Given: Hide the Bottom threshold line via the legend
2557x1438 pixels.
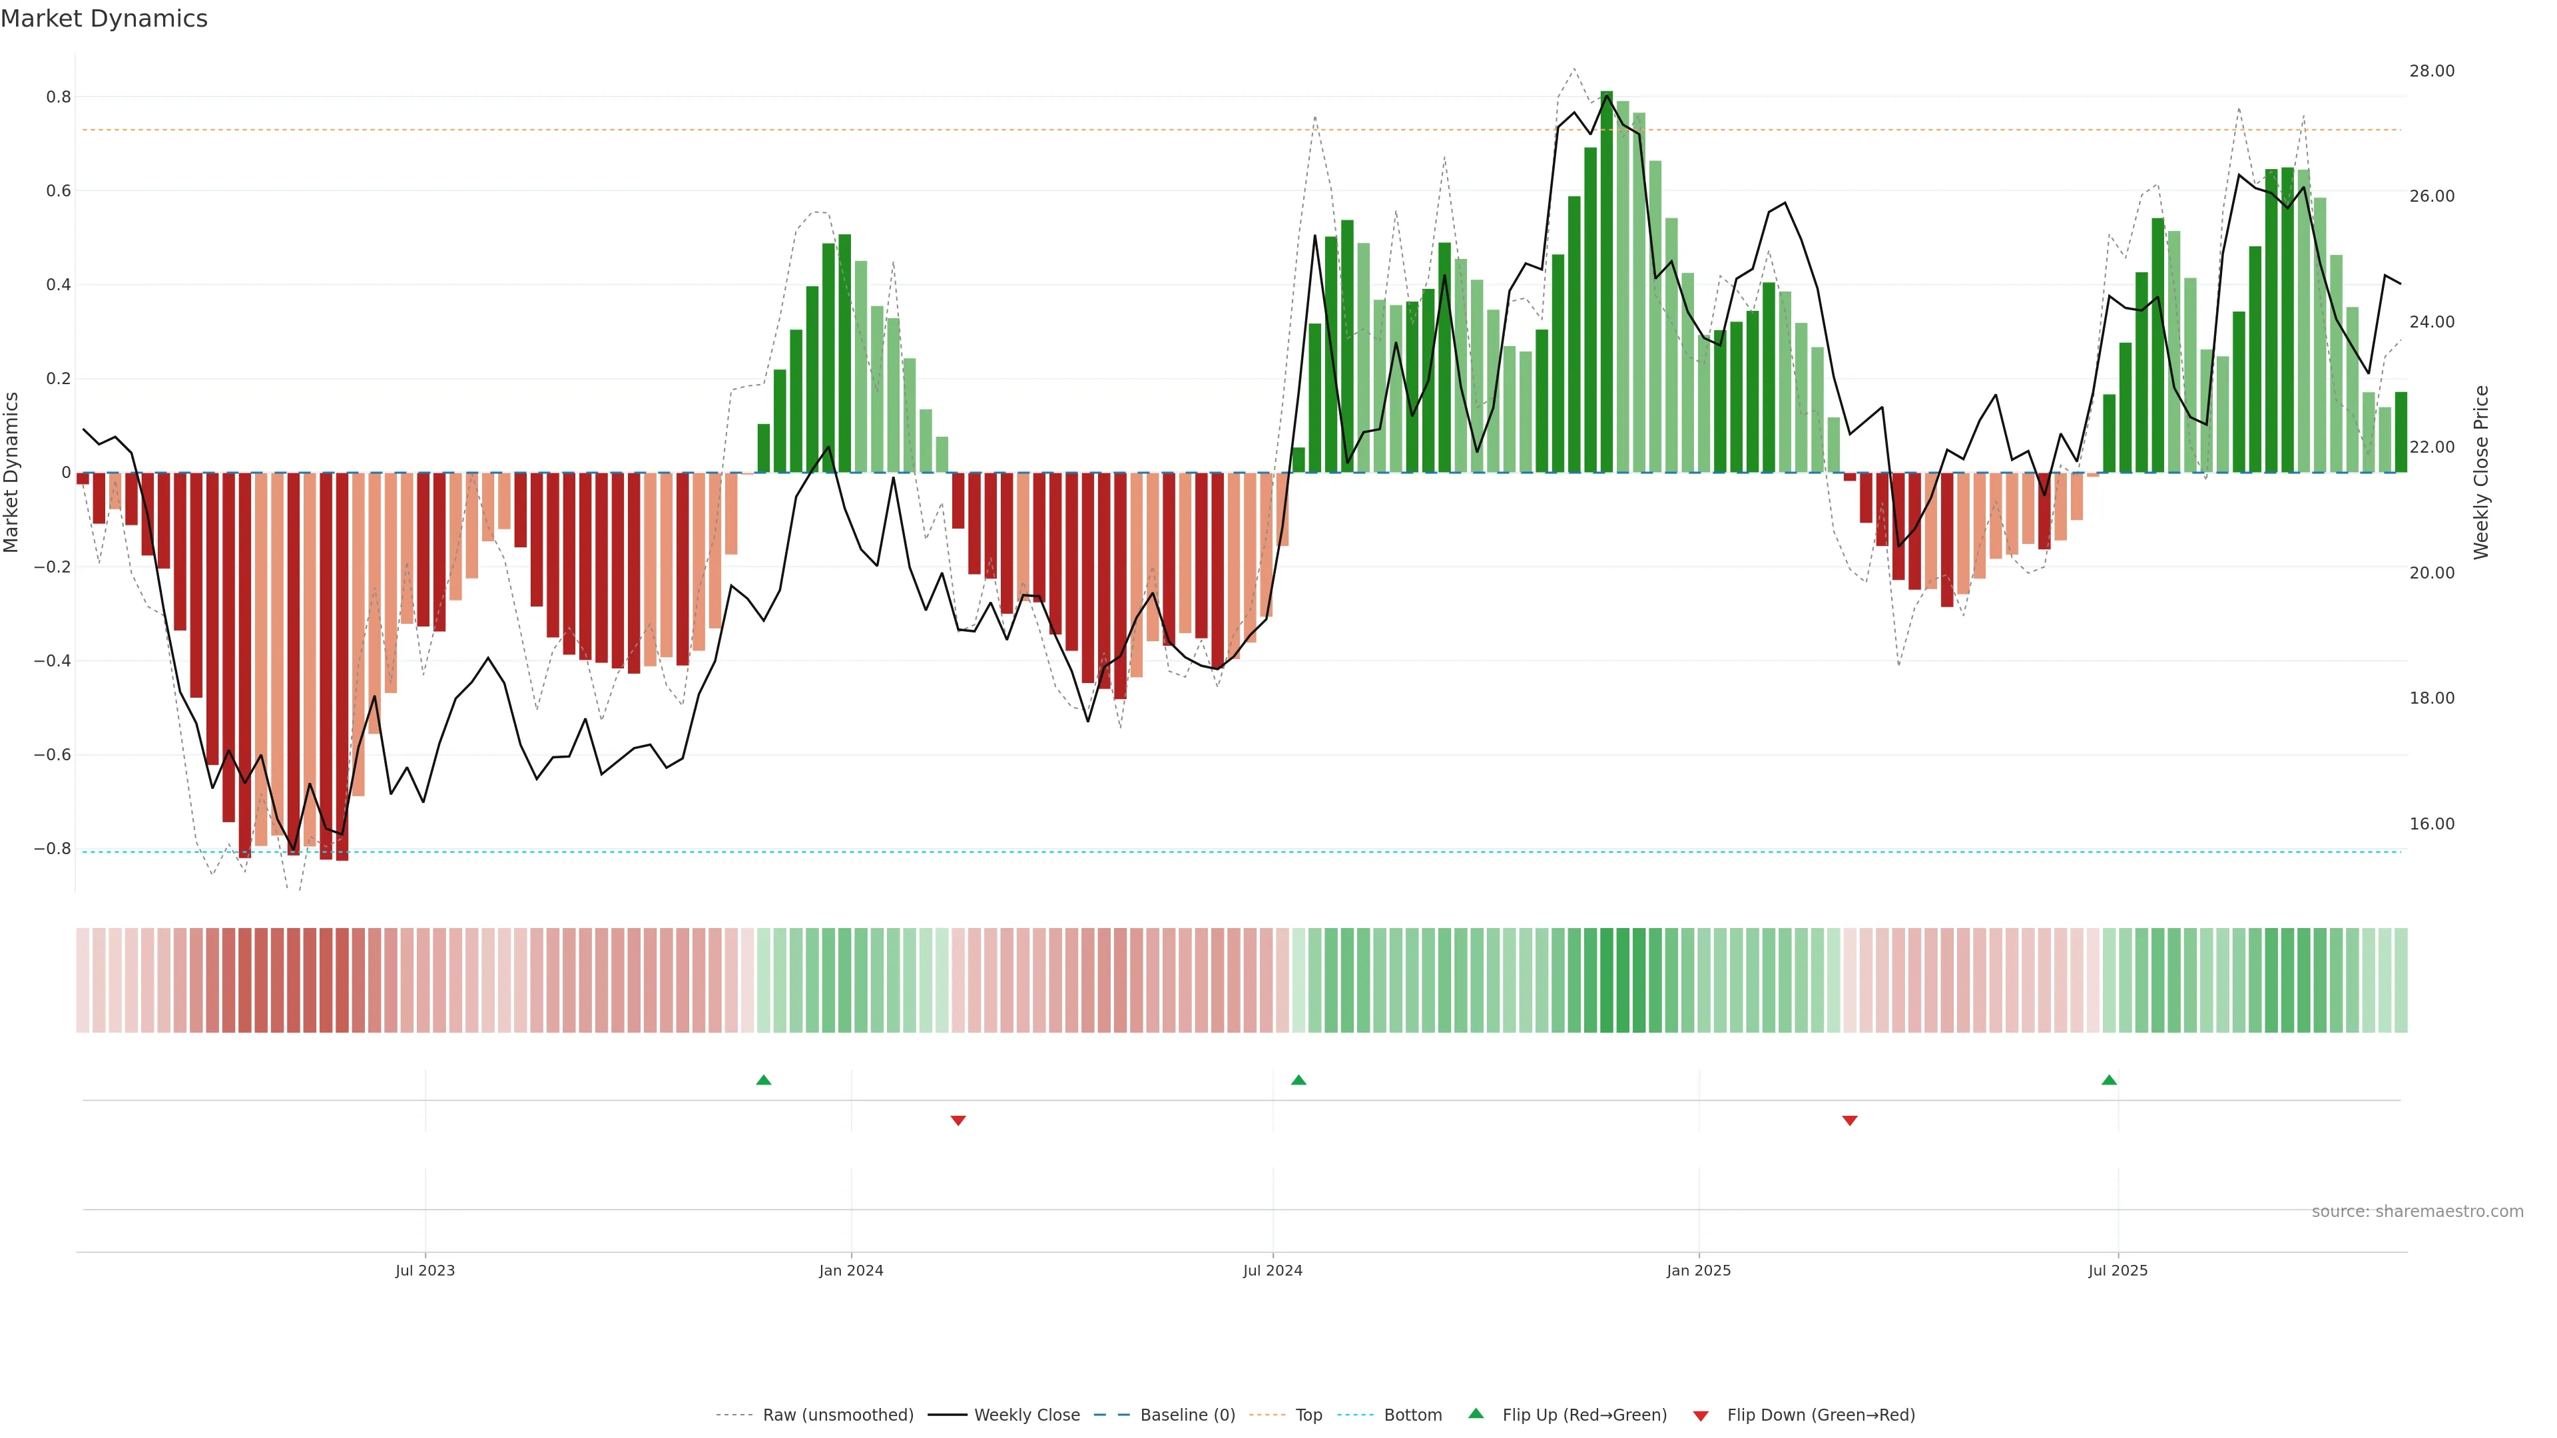Looking at the screenshot, I should pos(1412,1415).
